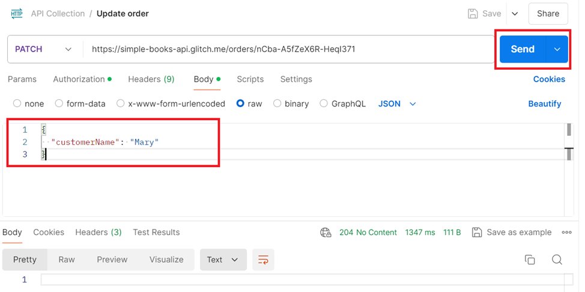585x292 pixels.
Task: Open the Test Results response tab
Action: tap(156, 233)
